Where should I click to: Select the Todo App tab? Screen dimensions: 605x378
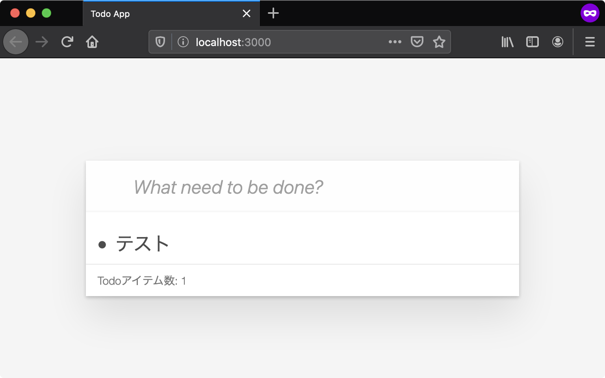(x=171, y=14)
